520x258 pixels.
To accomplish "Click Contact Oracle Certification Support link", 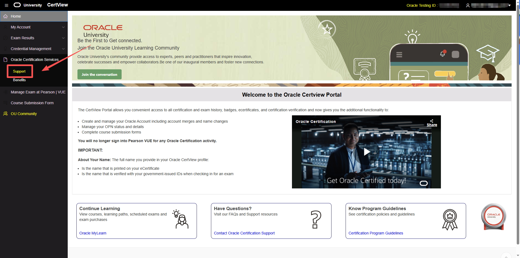I will coord(244,233).
